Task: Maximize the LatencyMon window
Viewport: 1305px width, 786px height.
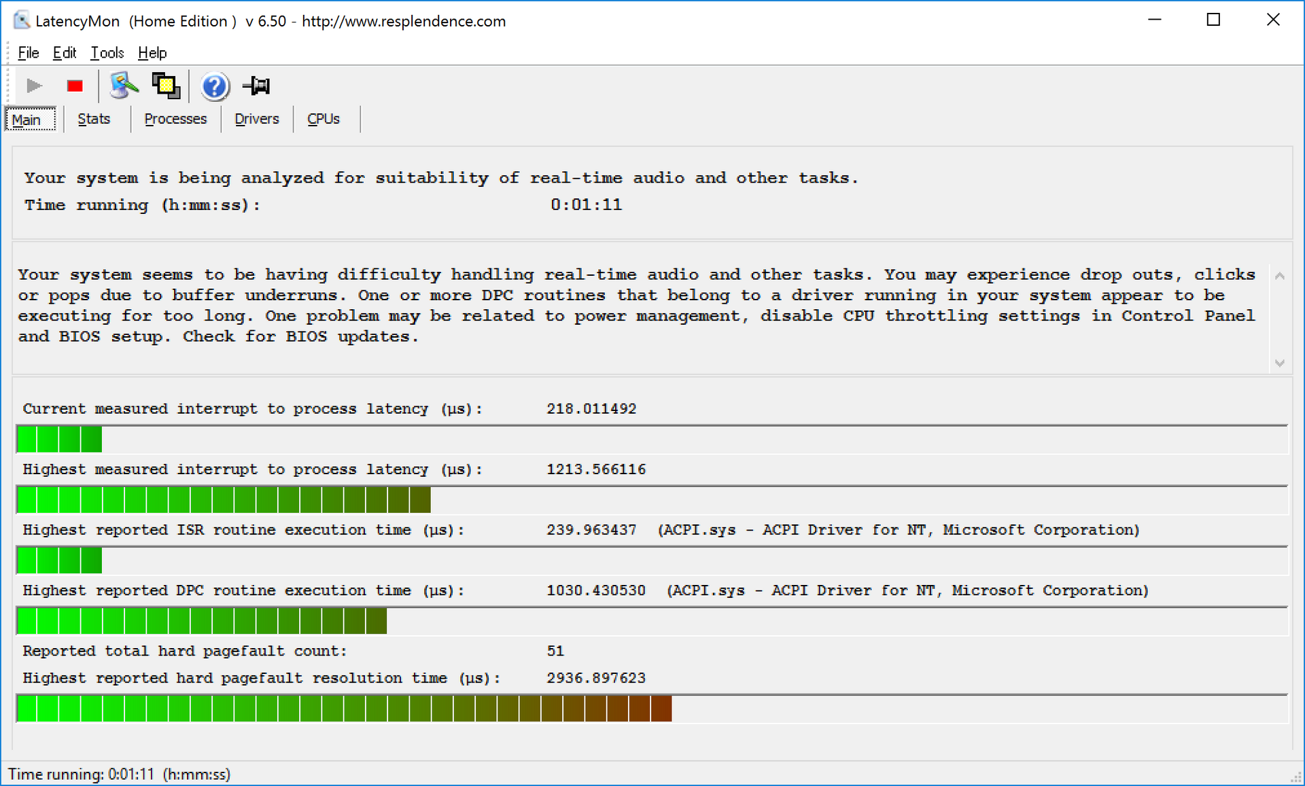Action: 1213,20
